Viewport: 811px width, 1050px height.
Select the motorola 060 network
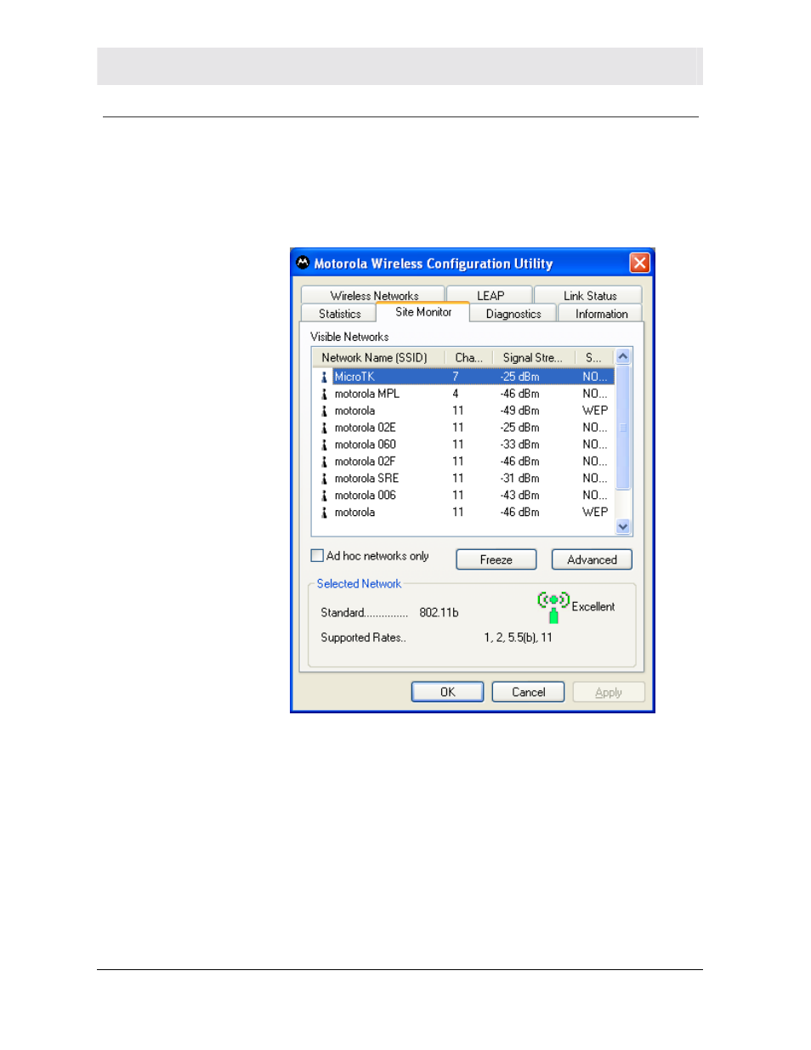pyautogui.click(x=463, y=445)
